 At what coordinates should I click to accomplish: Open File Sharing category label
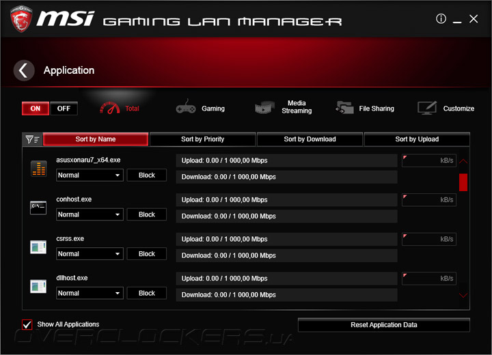click(377, 109)
